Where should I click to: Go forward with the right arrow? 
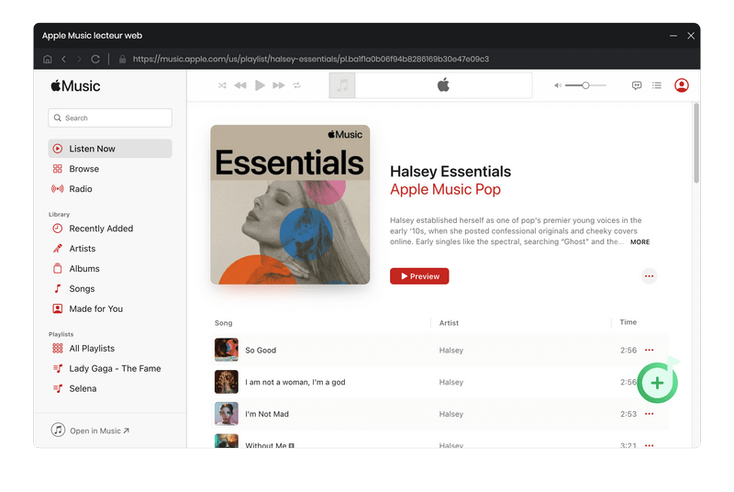(79, 59)
